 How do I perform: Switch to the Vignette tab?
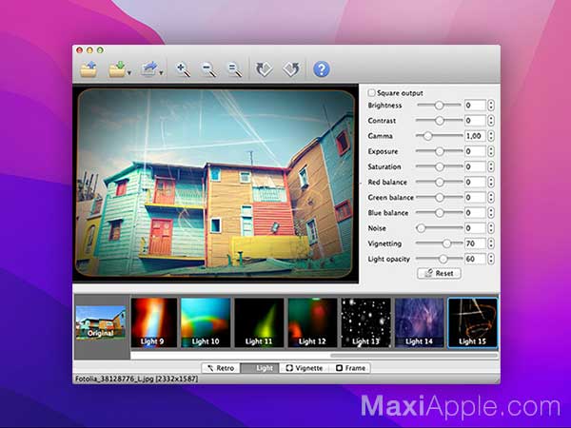[x=305, y=367]
